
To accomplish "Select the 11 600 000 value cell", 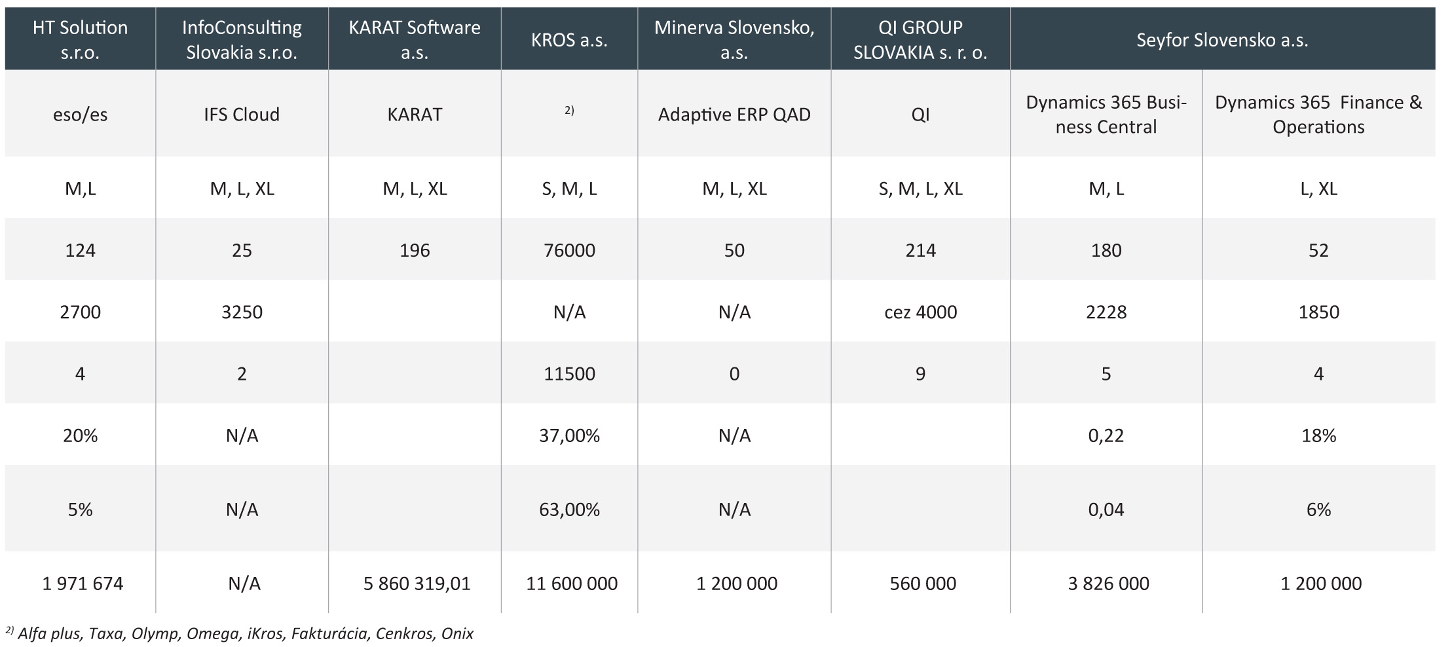I will coord(572,583).
